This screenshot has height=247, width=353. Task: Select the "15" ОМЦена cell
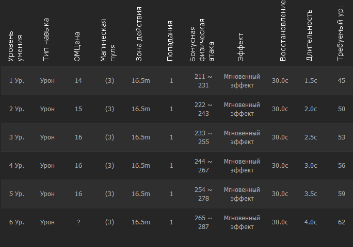pos(78,109)
